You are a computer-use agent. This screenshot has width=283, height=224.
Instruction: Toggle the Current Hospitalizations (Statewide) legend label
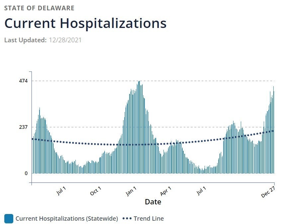coord(66,219)
